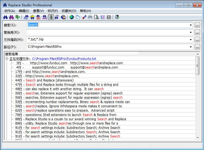204x150 pixels.
Task: Select the '76行' Shell extensions result row
Action: tap(104, 115)
